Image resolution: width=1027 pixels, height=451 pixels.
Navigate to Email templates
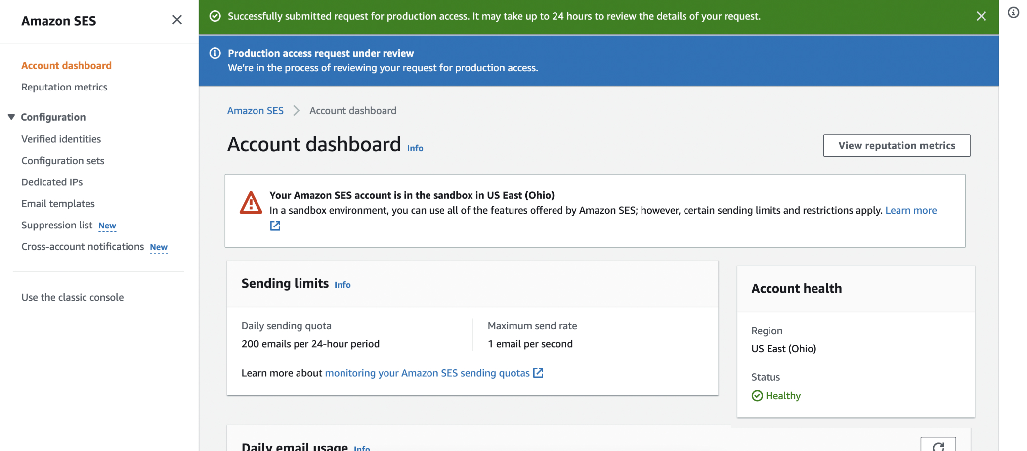click(58, 203)
